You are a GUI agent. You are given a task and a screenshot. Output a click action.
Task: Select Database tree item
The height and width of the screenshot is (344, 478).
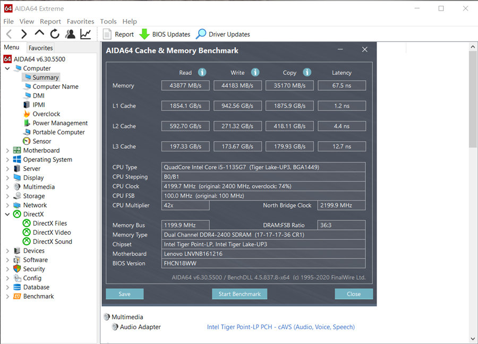pos(31,287)
